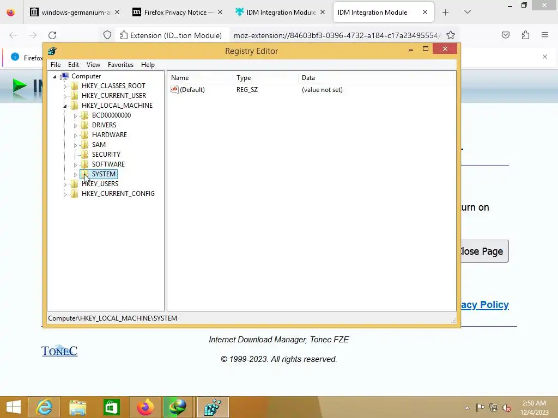Open the Edit menu in Registry Editor
This screenshot has width=558, height=418.
click(74, 65)
